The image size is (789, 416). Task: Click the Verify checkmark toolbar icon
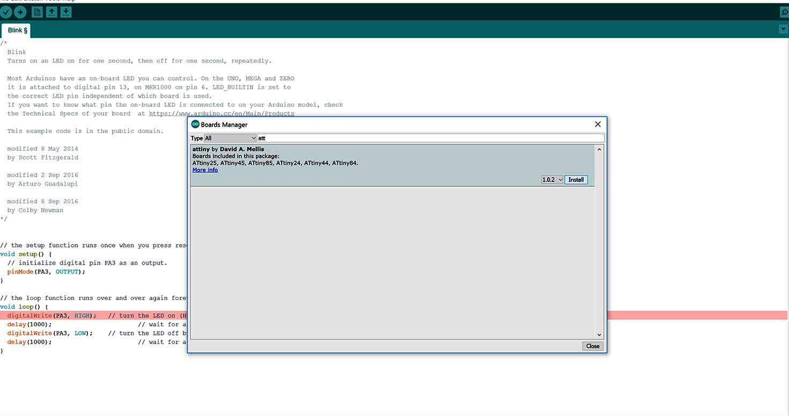tap(6, 12)
